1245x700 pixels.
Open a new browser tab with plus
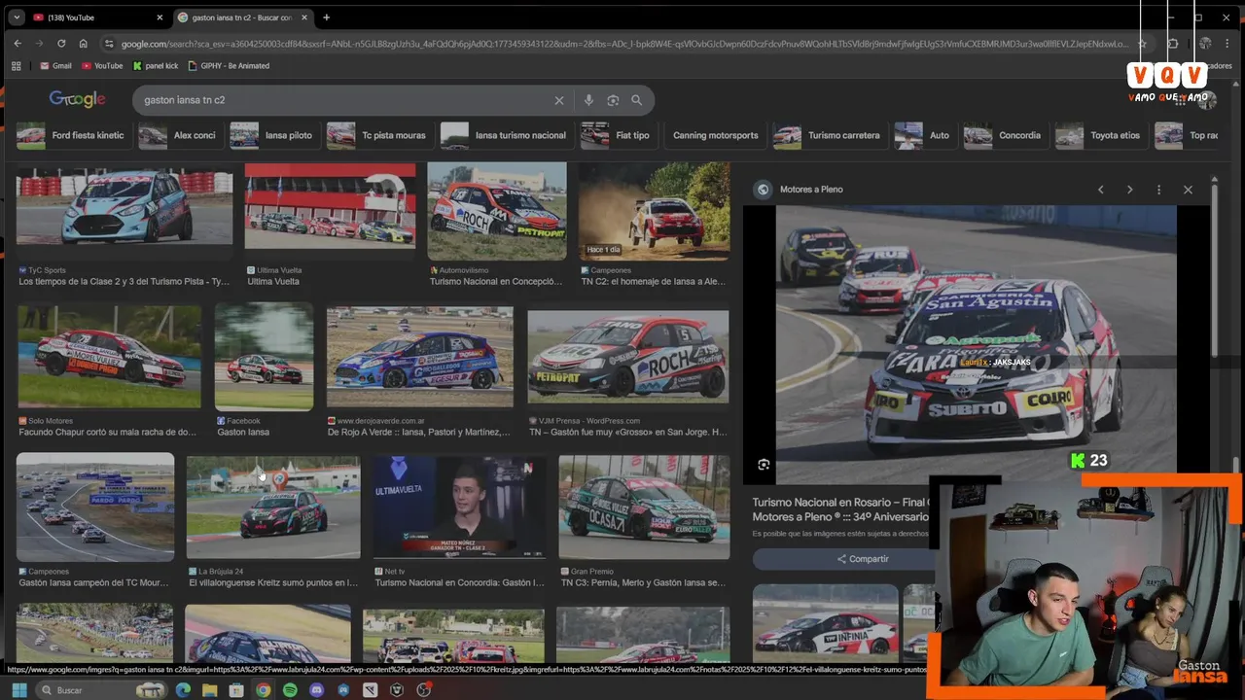coord(326,17)
